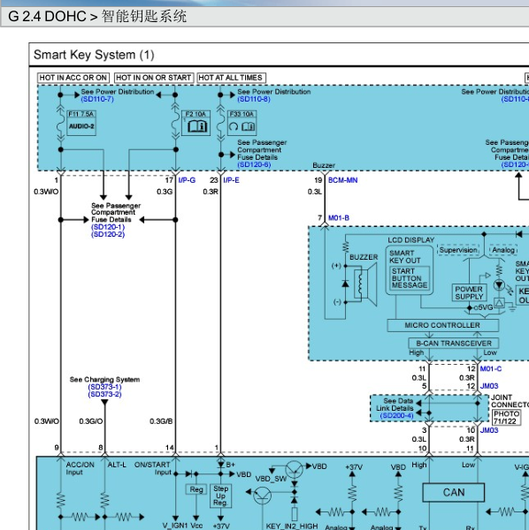Open the BCM-MN connector link
This screenshot has width=529, height=530.
point(342,180)
